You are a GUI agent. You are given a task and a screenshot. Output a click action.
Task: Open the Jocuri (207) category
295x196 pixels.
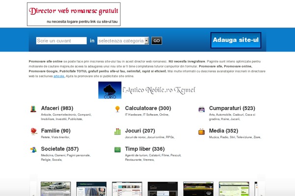point(140,131)
